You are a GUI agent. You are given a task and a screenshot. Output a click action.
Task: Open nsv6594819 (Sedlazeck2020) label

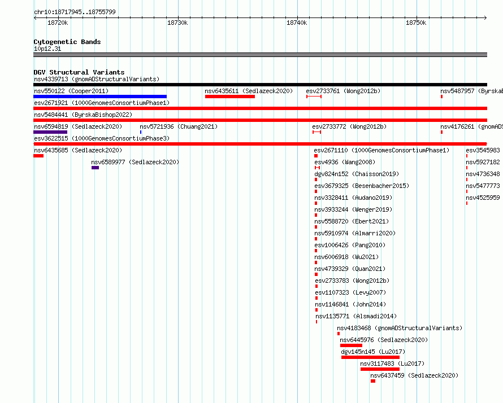[x=78, y=126]
